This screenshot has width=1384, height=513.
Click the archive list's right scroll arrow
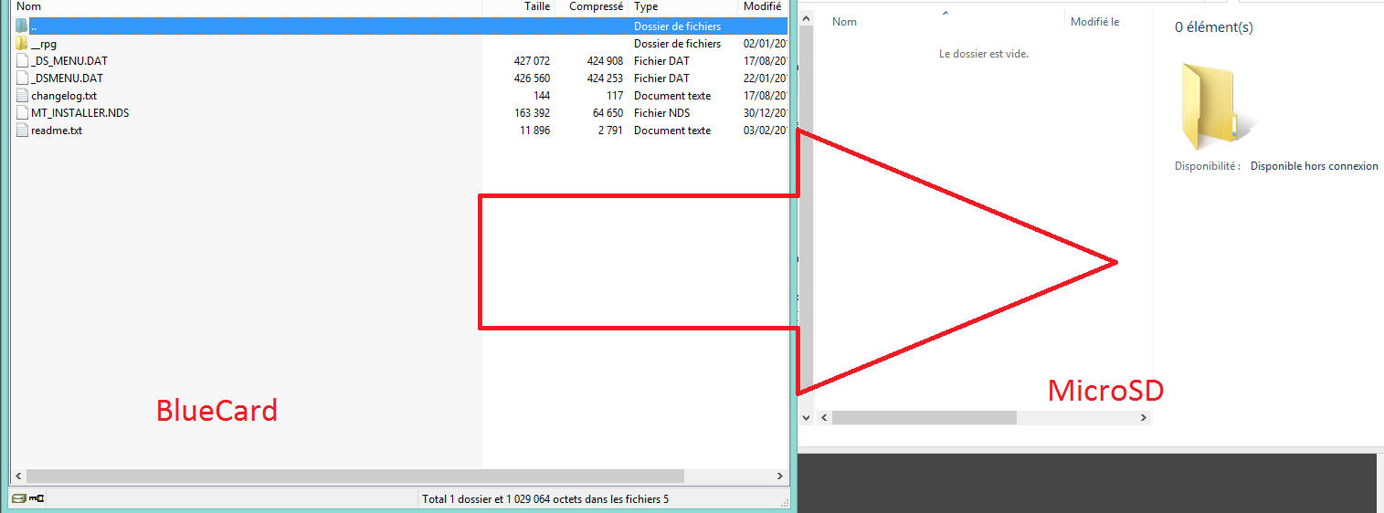tap(780, 476)
